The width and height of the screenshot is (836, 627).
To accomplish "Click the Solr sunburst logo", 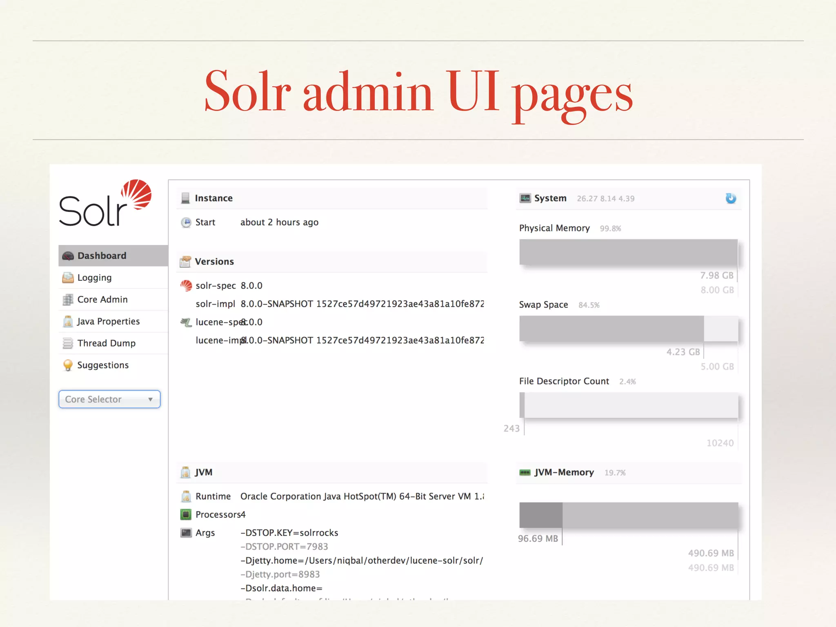I will (136, 194).
